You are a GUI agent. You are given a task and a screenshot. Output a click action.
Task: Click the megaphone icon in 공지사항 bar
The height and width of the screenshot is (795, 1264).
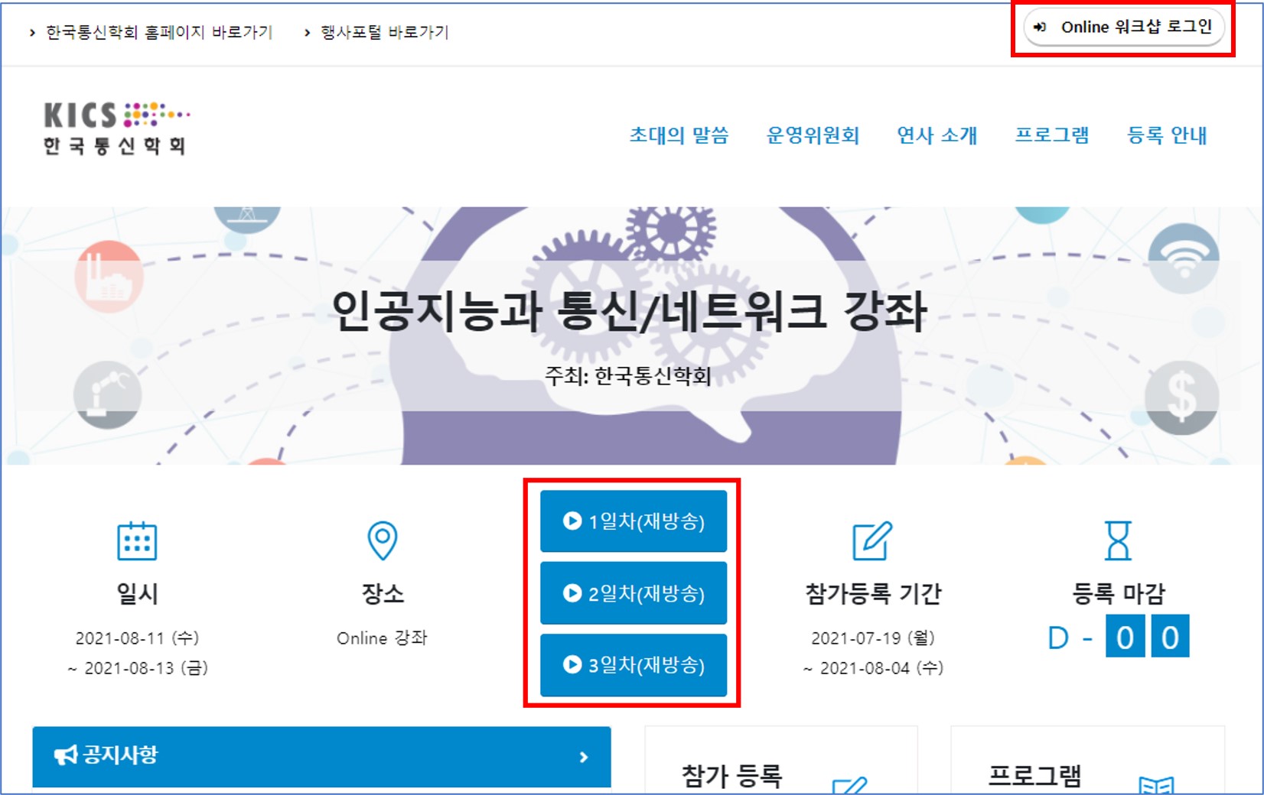tap(66, 755)
